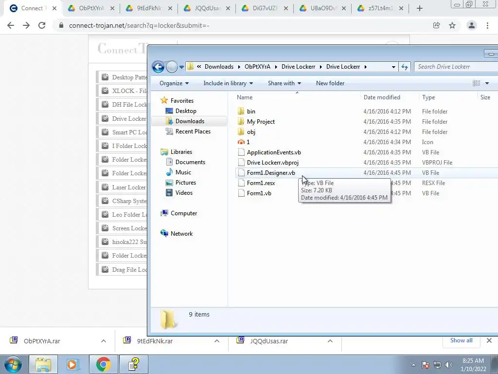
Task: Bookmark this page with the star icon
Action: click(x=452, y=25)
